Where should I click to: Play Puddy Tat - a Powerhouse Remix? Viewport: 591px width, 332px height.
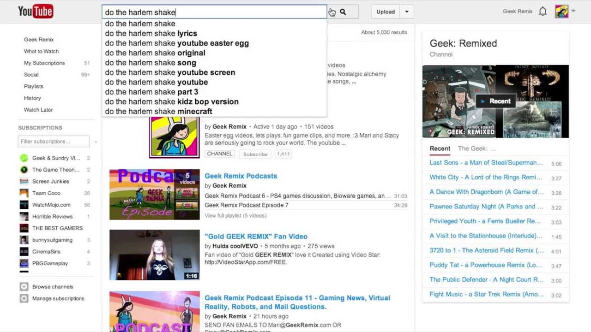pos(486,265)
